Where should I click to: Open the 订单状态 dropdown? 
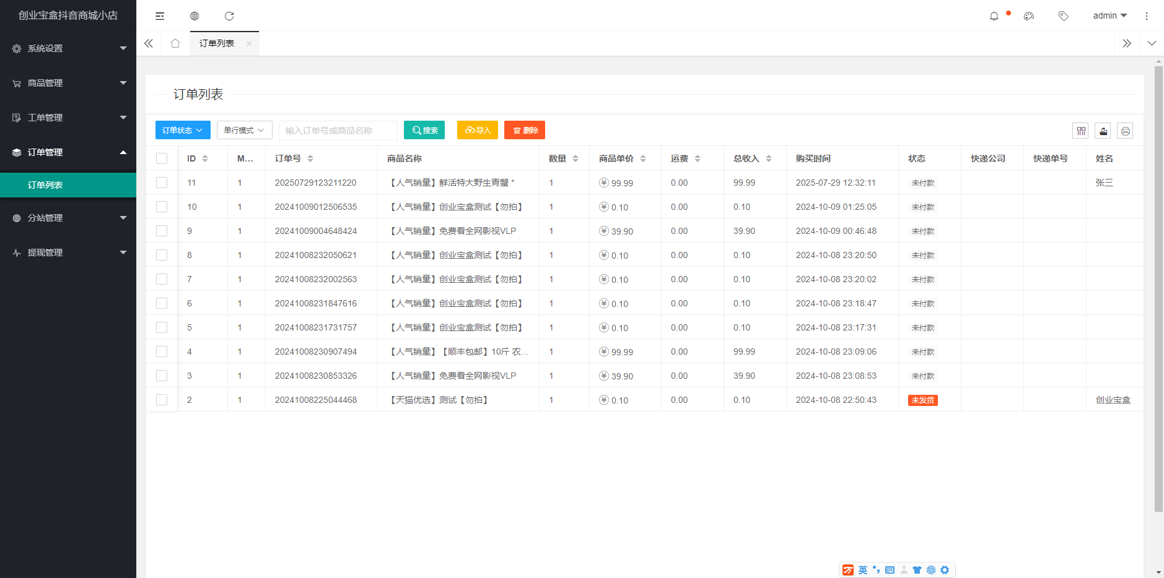(x=183, y=130)
